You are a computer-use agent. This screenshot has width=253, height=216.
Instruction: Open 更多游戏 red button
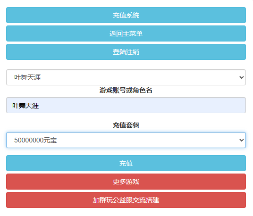[x=126, y=182]
